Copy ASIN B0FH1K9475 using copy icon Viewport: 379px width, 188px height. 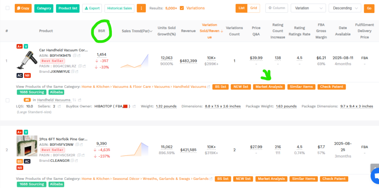pyautogui.click(x=75, y=56)
